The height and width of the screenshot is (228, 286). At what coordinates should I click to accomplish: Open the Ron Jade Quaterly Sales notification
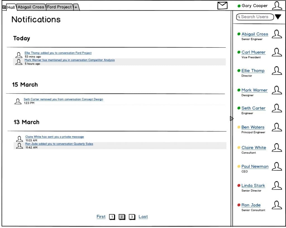point(59,144)
